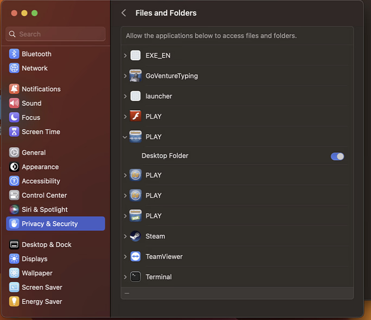
Task: Expand the TeamViewer entry chevron
Action: click(x=125, y=256)
